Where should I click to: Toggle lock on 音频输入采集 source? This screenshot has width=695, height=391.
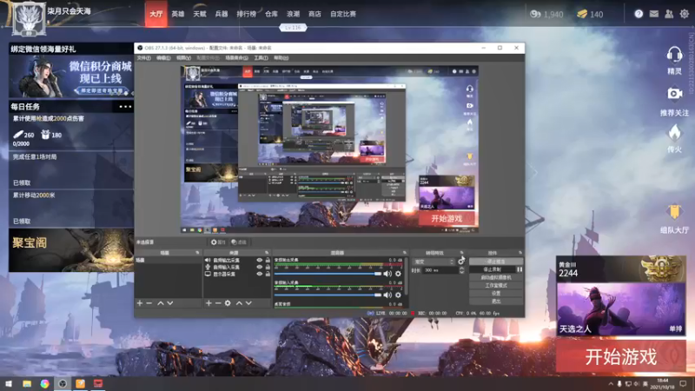click(268, 267)
